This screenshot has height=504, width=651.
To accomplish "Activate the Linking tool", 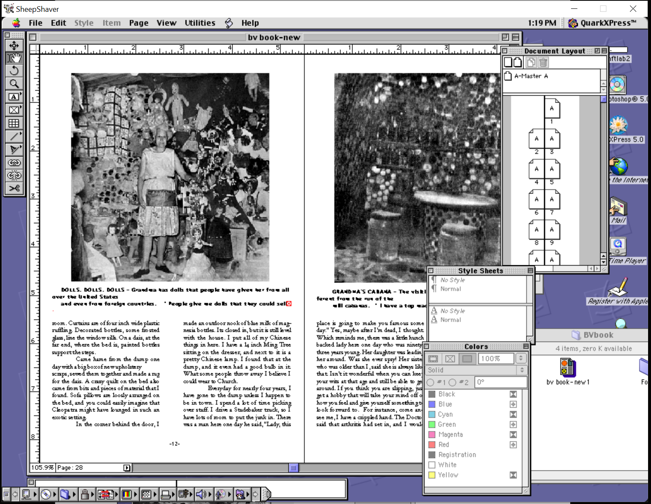I will tap(14, 163).
